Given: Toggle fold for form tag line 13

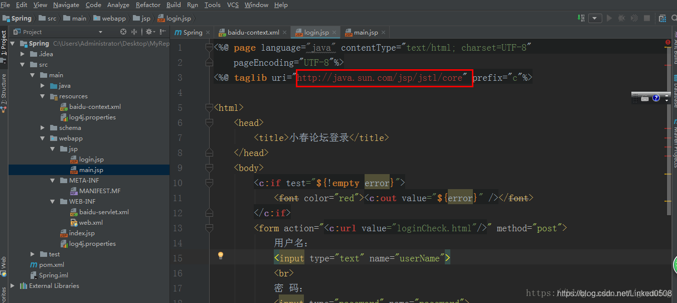Looking at the screenshot, I should click(x=210, y=228).
